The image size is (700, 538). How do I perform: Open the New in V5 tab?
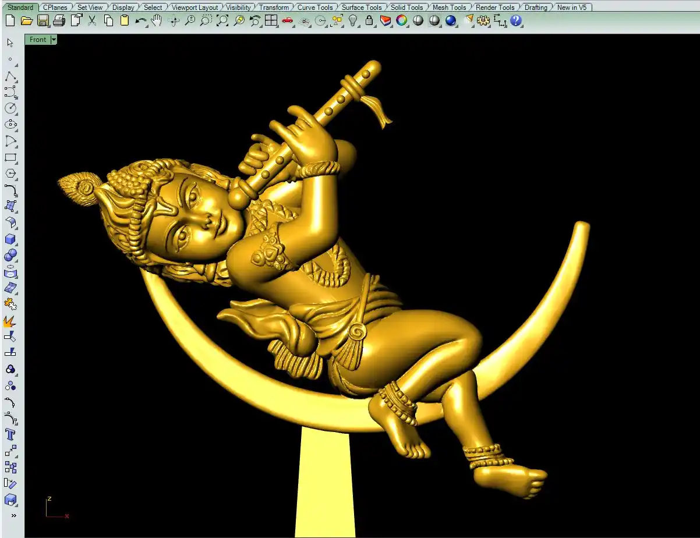[x=572, y=8]
